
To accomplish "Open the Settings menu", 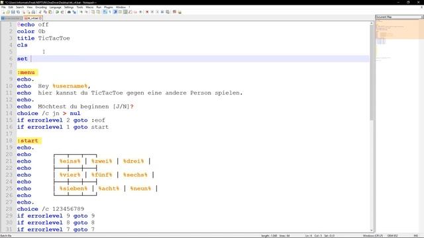I will [x=69, y=7].
